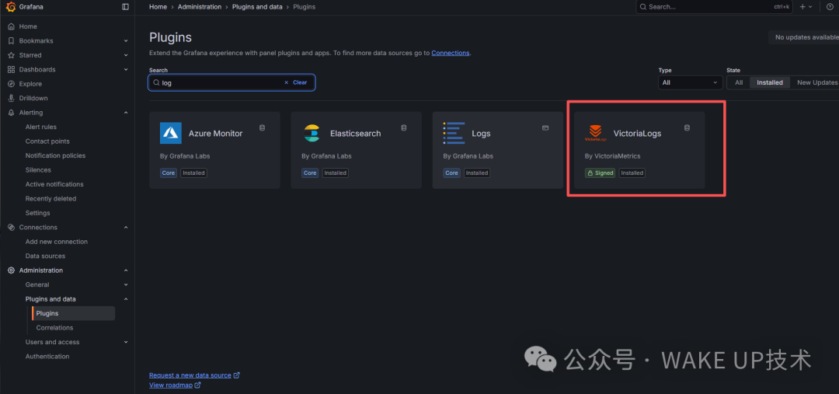Click the Logs panel plugin logo
The height and width of the screenshot is (394, 839).
pos(454,134)
